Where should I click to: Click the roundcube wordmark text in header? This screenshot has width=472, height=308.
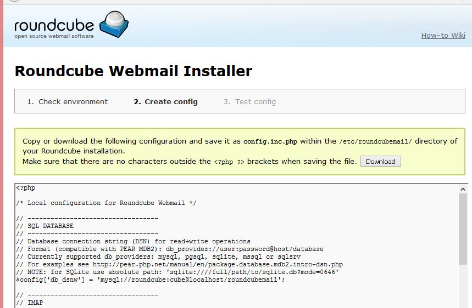[54, 26]
